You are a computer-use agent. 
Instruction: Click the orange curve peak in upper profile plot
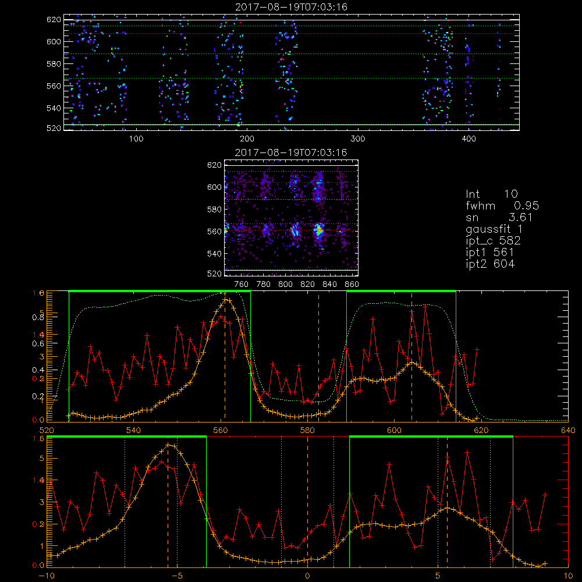(x=226, y=300)
